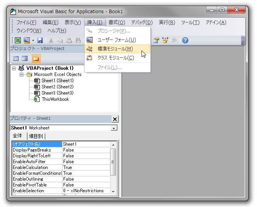Click the View Code icon in Project panel
The width and height of the screenshot is (257, 207).
tap(16, 59)
